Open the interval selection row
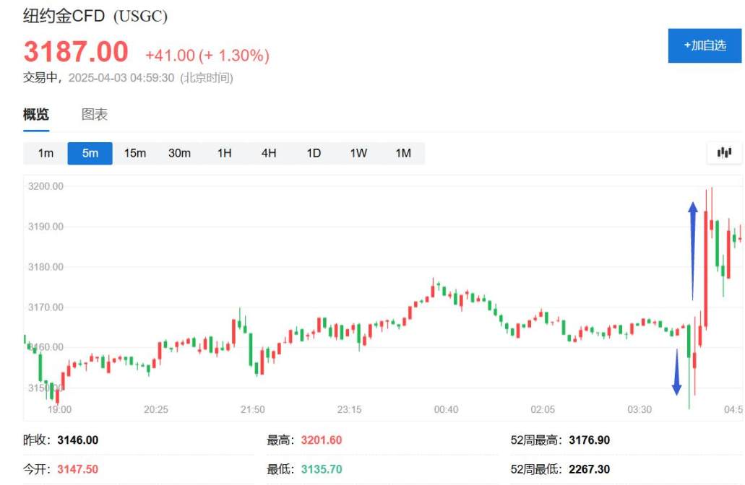This screenshot has width=745, height=485. click(x=224, y=152)
